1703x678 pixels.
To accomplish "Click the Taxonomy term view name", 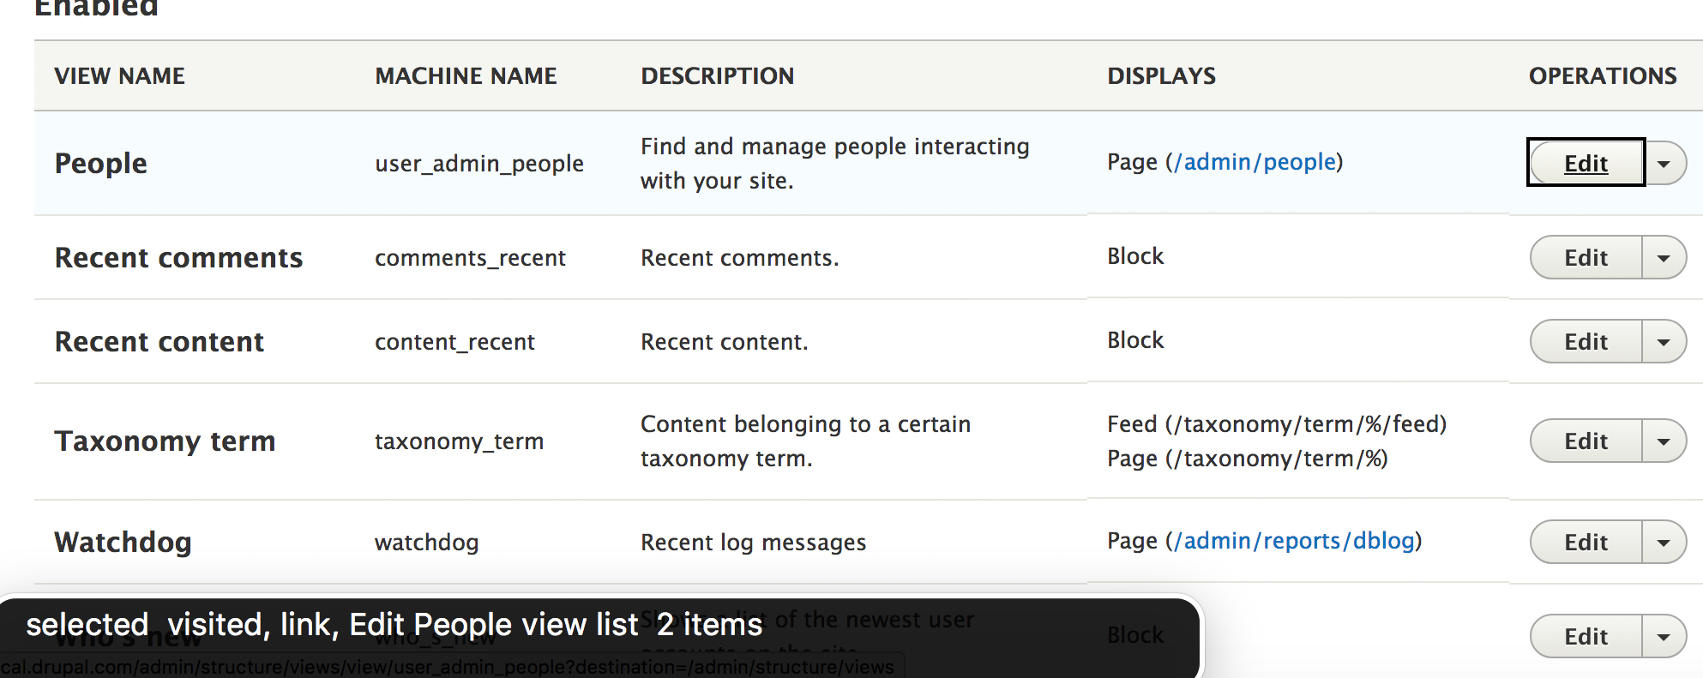I will point(165,441).
